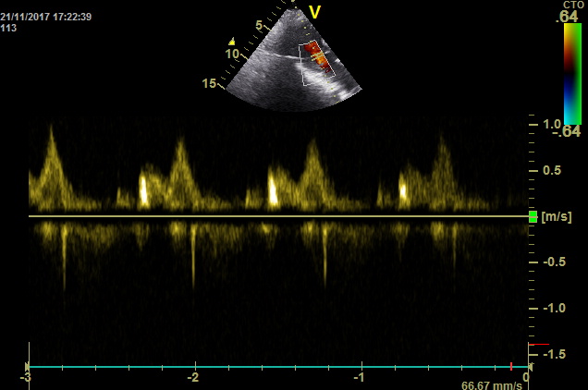Click the left end handle of time axis
This screenshot has height=390, width=588.
tap(28, 366)
